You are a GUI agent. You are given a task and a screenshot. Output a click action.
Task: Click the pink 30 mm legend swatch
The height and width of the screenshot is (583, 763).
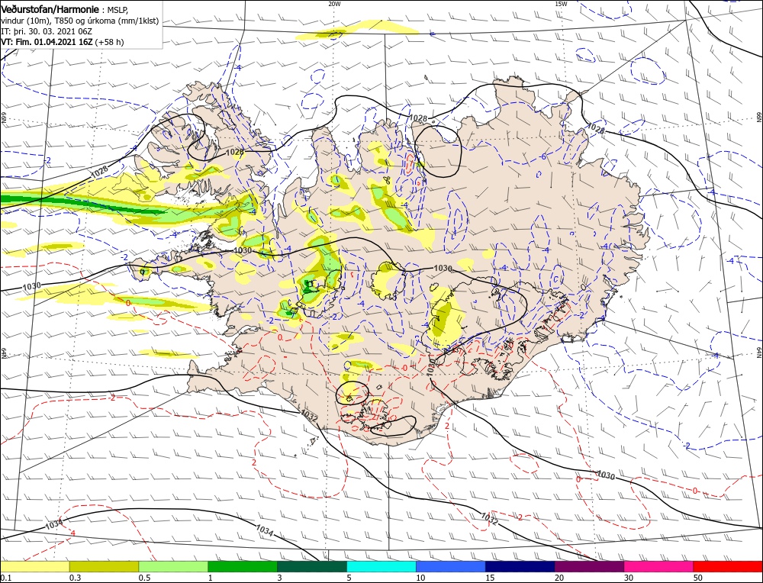tap(659, 566)
